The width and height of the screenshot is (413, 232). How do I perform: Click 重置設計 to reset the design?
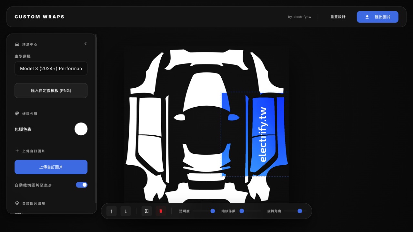tap(338, 17)
